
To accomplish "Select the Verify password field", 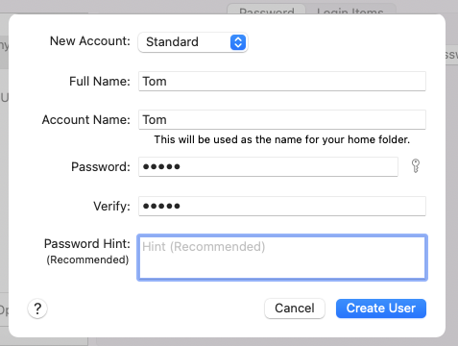I will tap(282, 206).
